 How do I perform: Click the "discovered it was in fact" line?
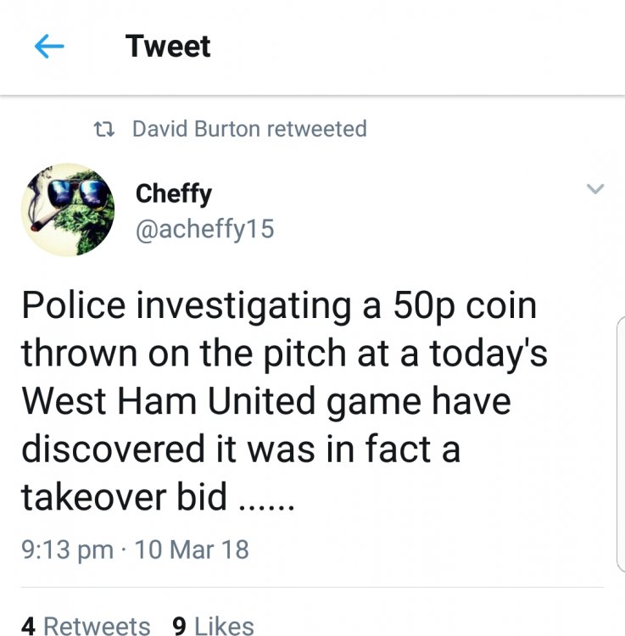click(x=226, y=449)
